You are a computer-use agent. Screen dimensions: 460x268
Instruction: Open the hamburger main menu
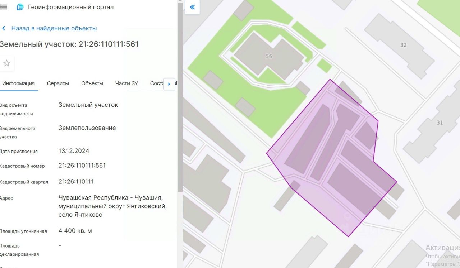[4, 7]
